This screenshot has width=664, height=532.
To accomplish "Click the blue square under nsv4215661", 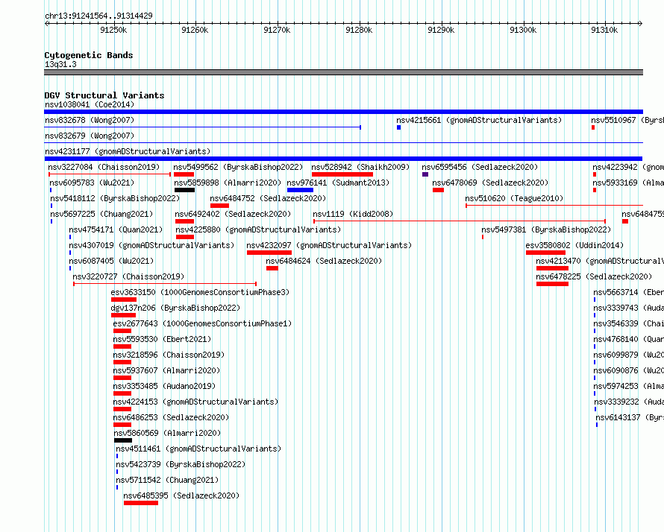I will click(x=399, y=127).
